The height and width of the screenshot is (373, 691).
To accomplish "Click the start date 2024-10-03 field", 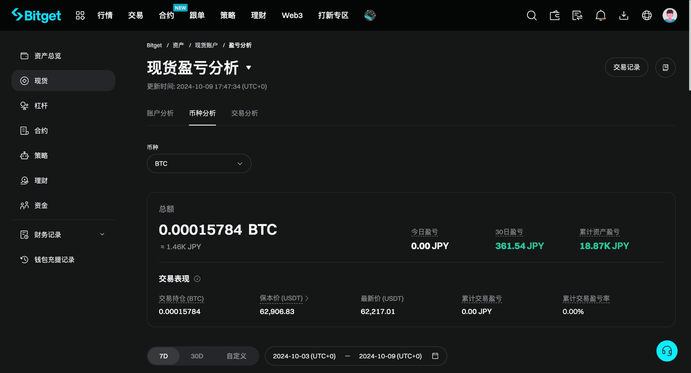I will pyautogui.click(x=304, y=356).
